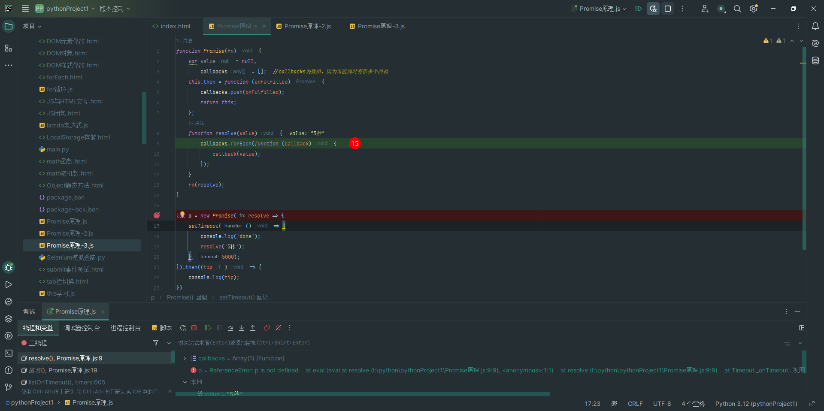Screen dimensions: 824x411
Task: Open package.json in the project tree
Action: (65, 197)
